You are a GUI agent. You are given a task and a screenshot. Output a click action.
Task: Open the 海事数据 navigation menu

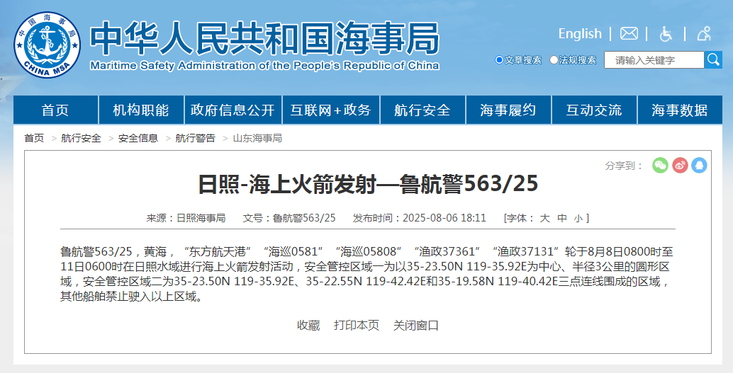point(679,110)
